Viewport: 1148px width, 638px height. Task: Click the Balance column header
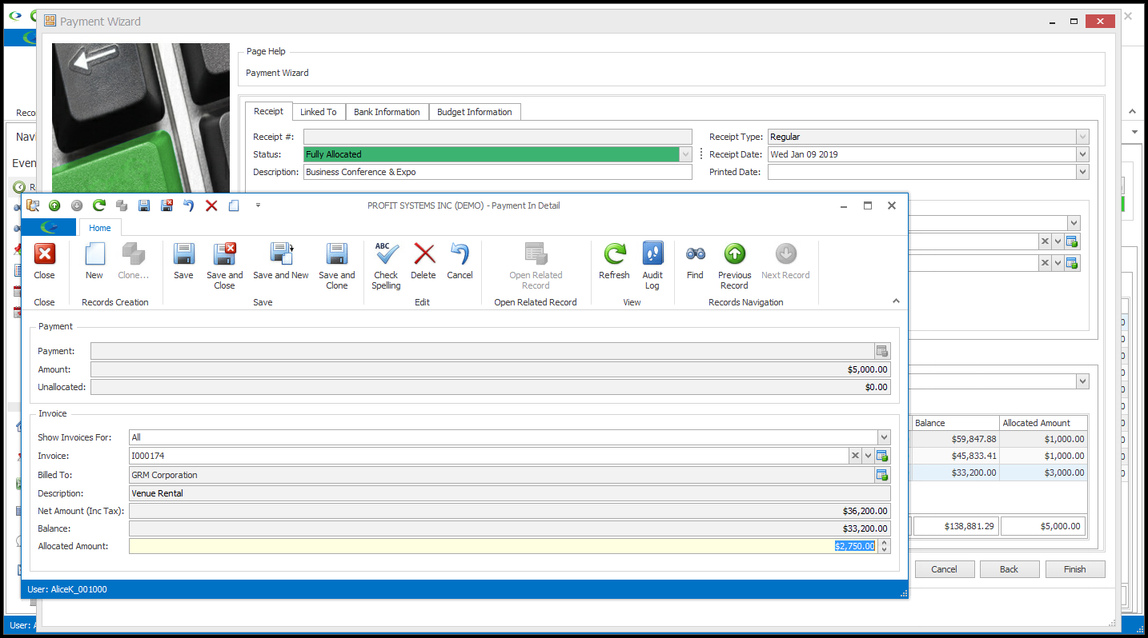point(956,423)
